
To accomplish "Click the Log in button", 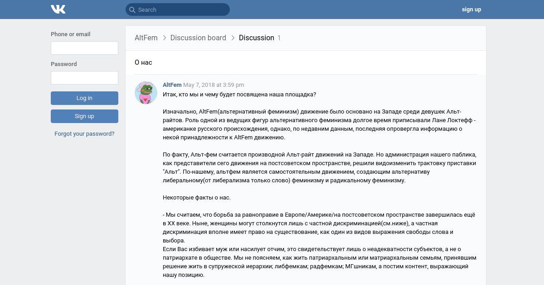I will click(84, 98).
